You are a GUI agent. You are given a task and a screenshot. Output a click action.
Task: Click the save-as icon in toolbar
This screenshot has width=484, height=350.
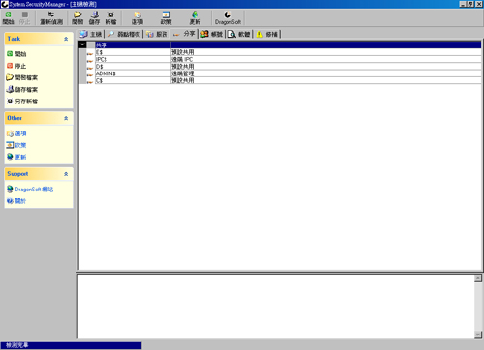pyautogui.click(x=110, y=15)
